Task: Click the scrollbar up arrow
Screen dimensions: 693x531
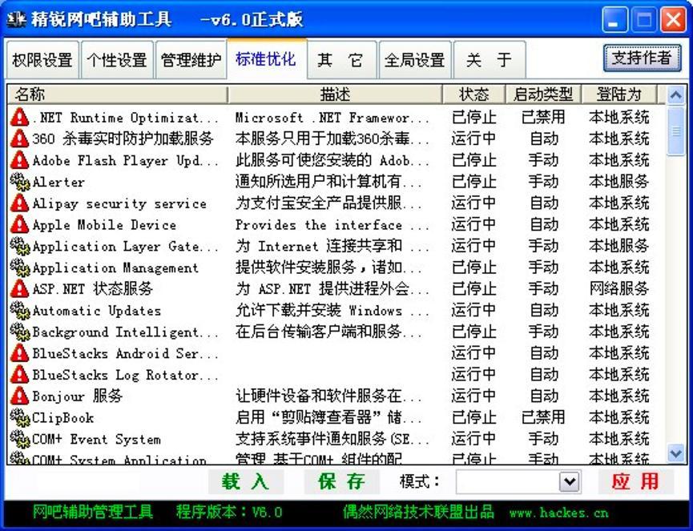Action: 675,95
